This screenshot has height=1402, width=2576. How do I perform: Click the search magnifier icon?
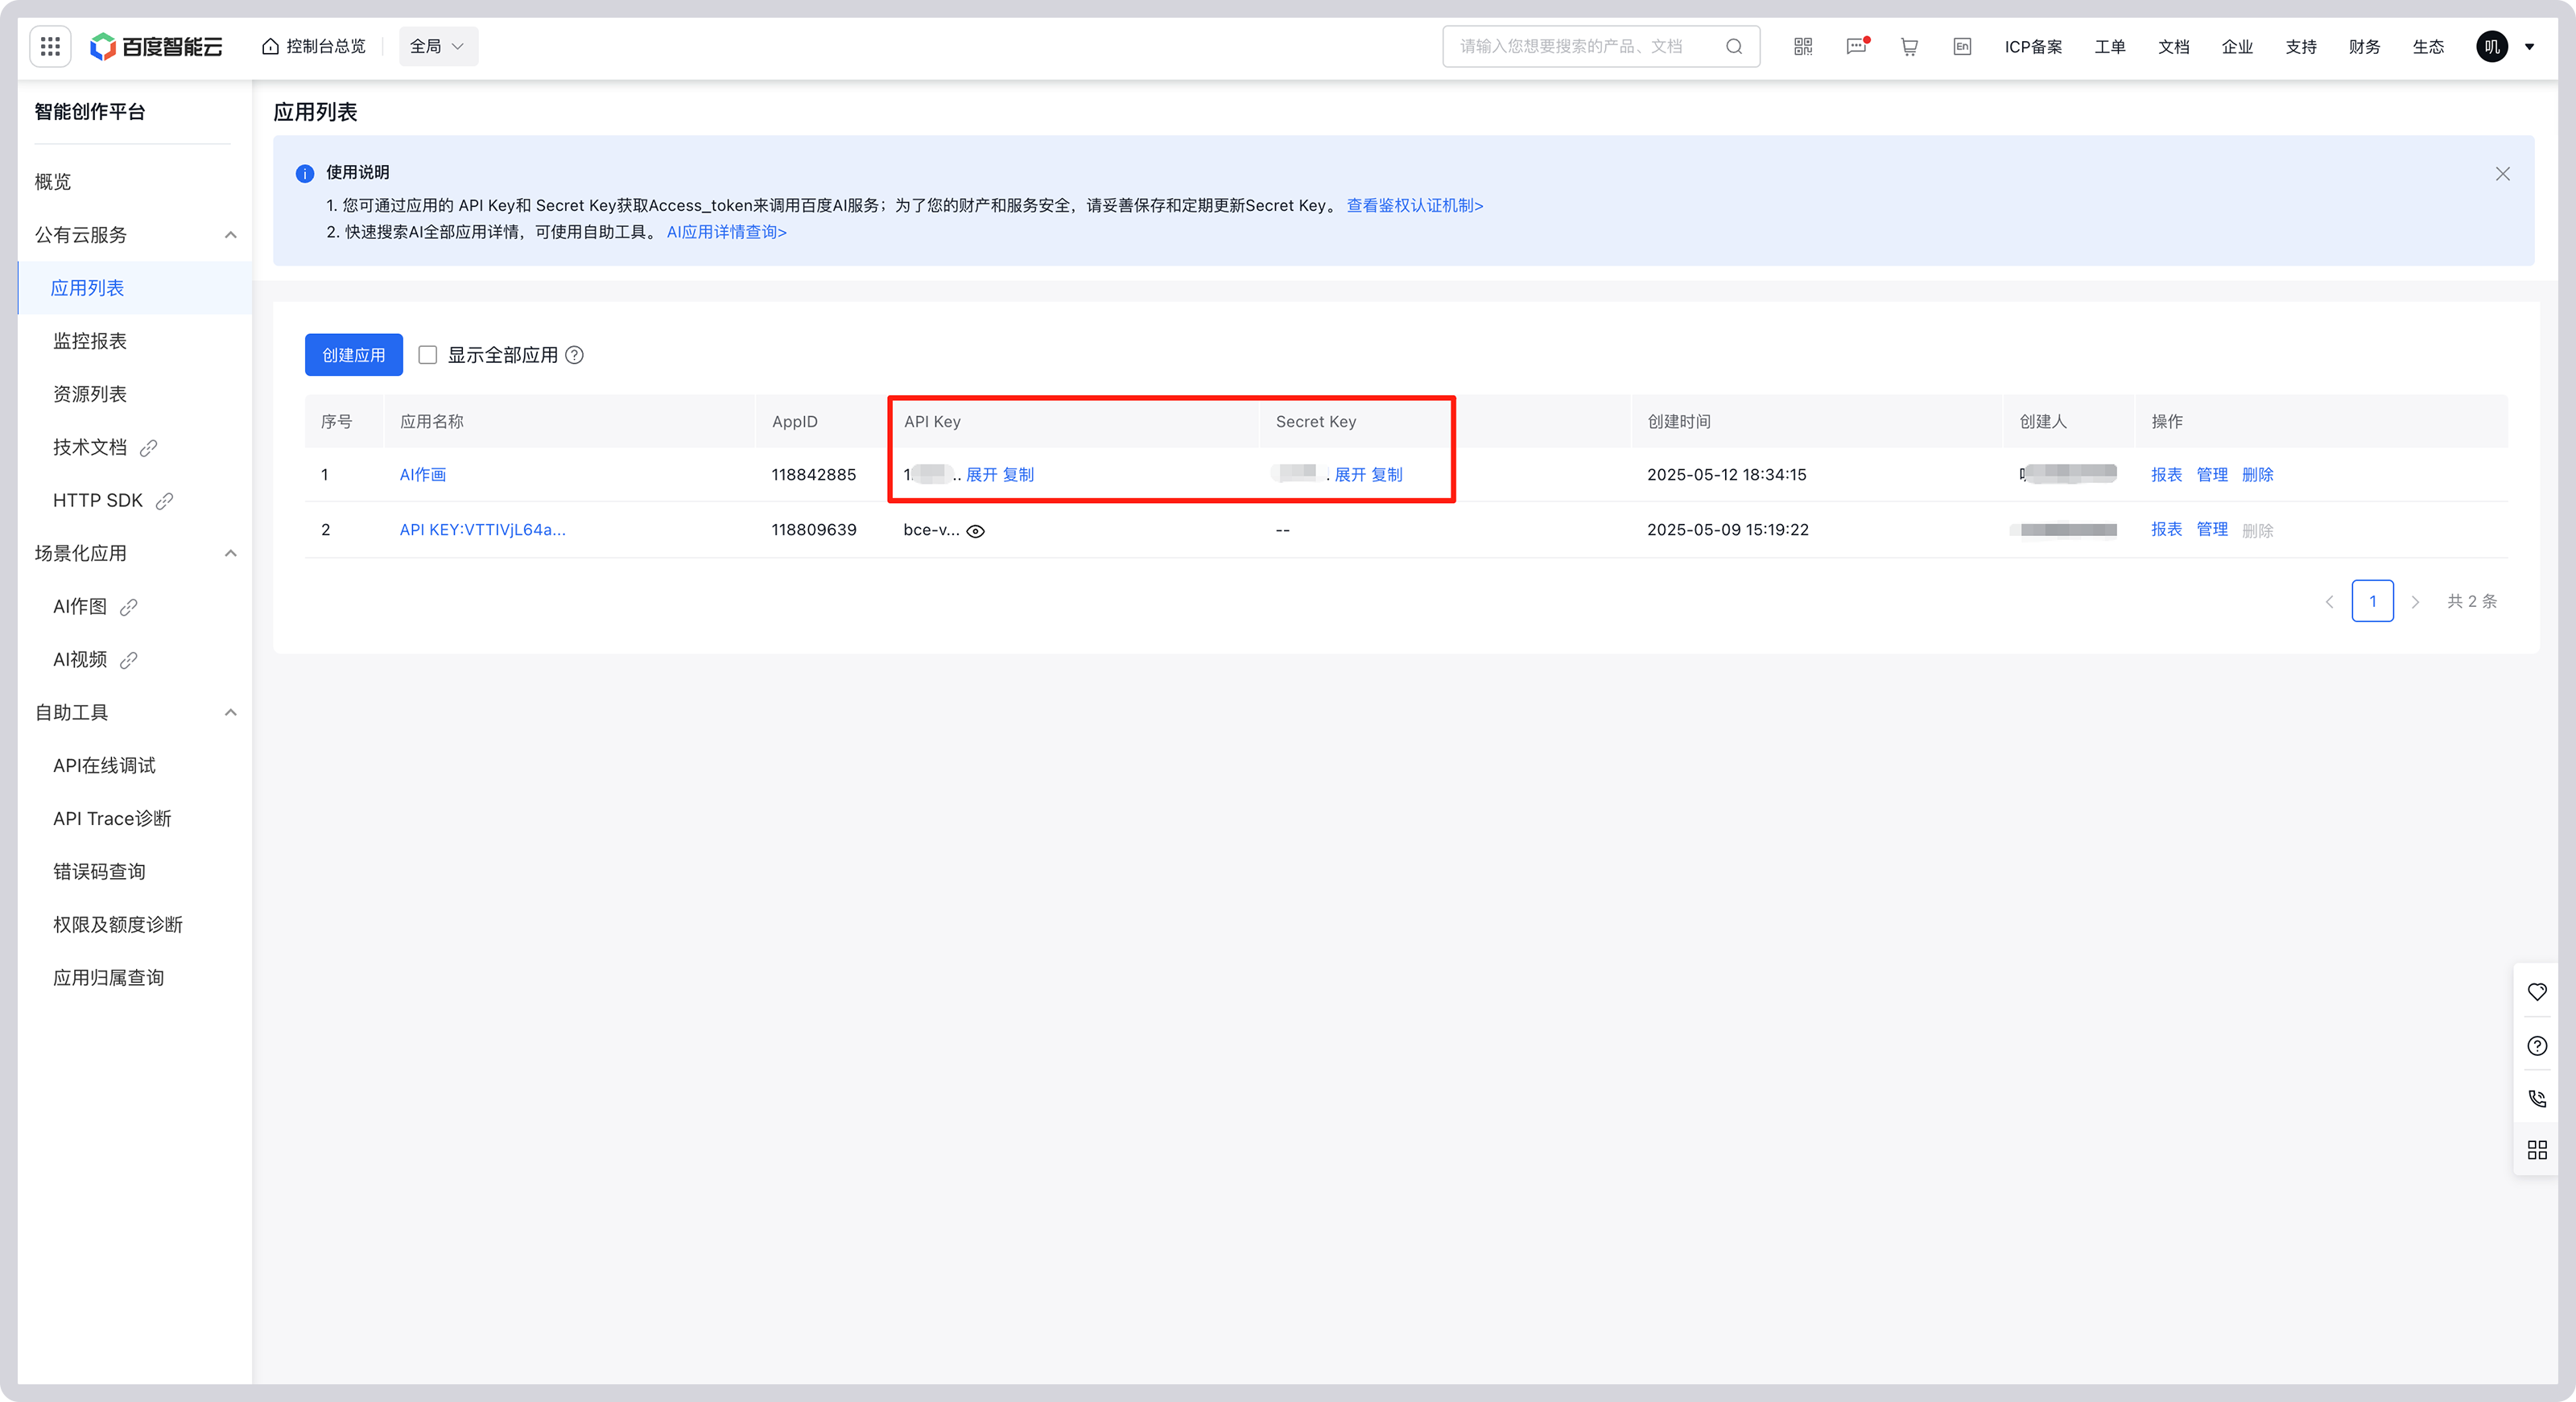pos(1734,46)
